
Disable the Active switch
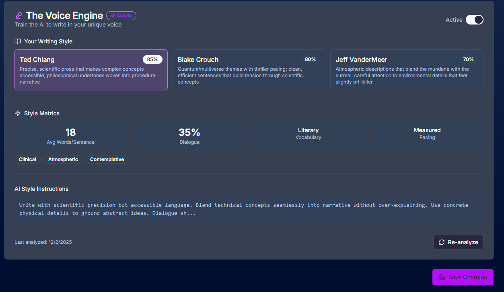(x=475, y=19)
